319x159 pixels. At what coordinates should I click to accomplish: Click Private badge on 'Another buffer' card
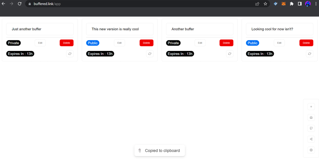click(173, 43)
